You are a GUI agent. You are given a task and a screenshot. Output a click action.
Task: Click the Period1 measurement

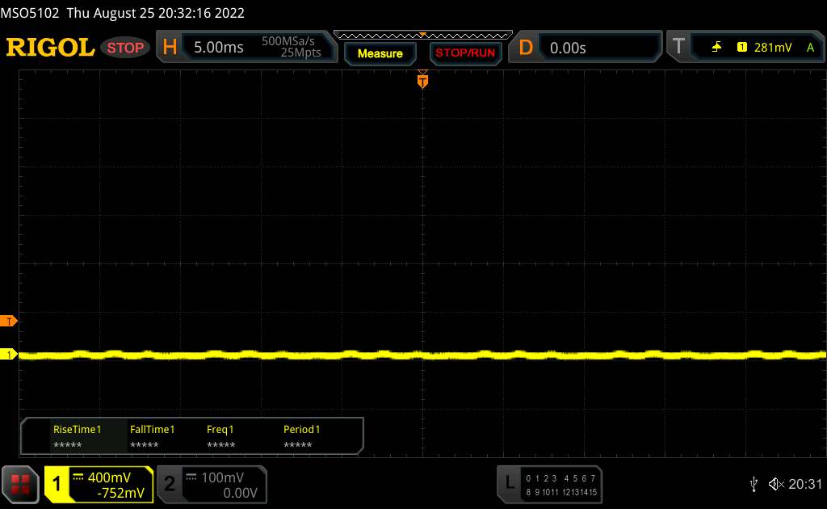301,437
